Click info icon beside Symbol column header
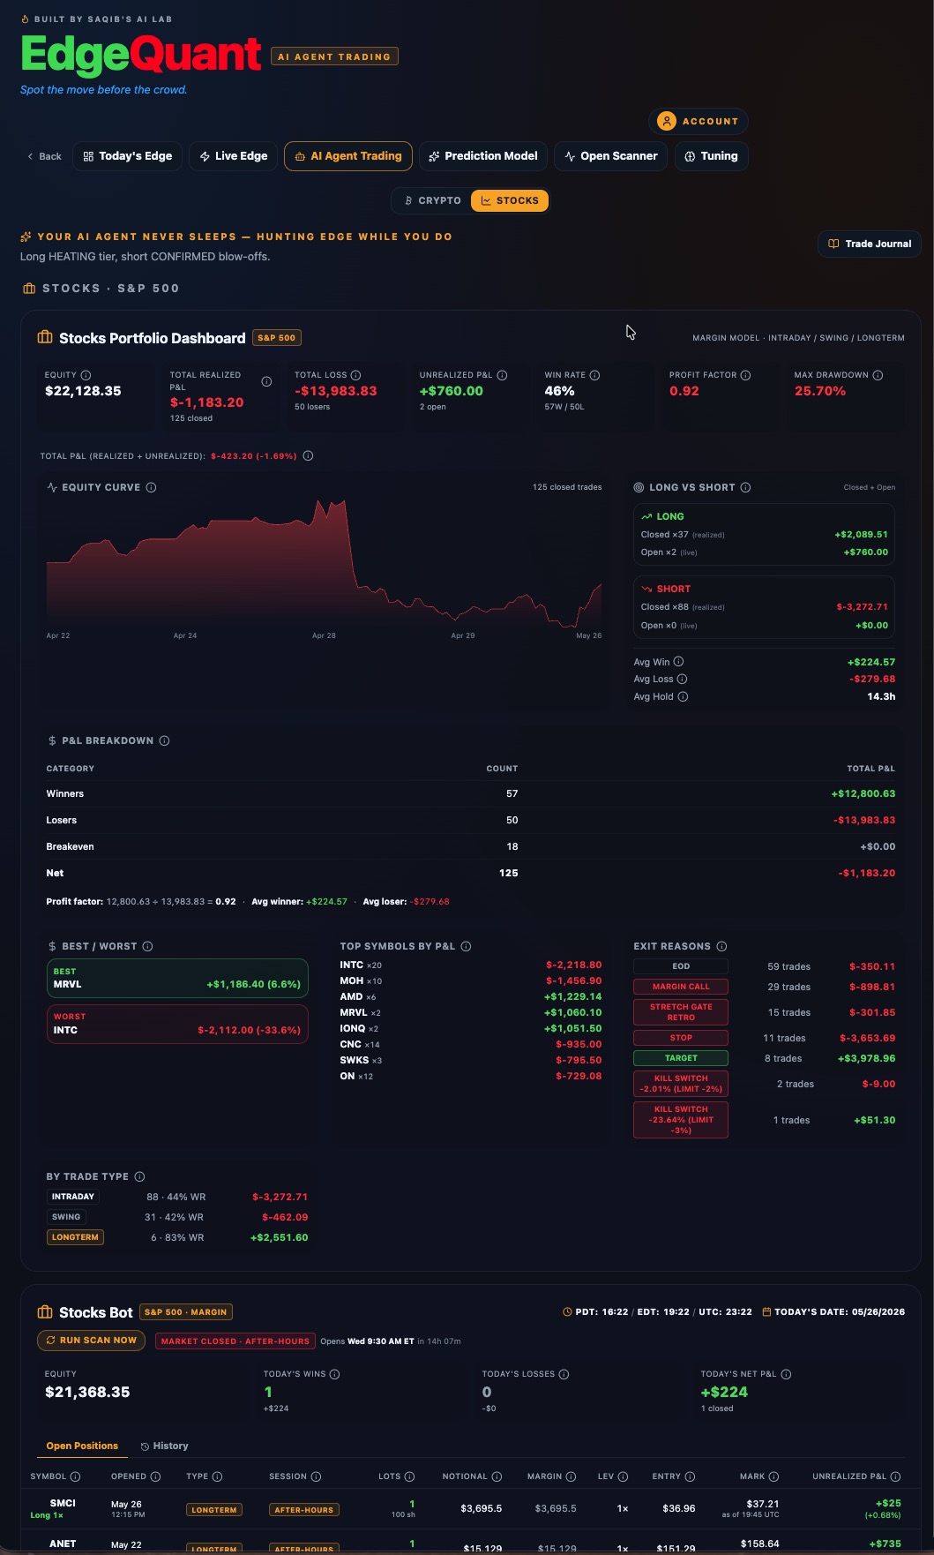The width and height of the screenshot is (934, 1555). (x=75, y=1476)
